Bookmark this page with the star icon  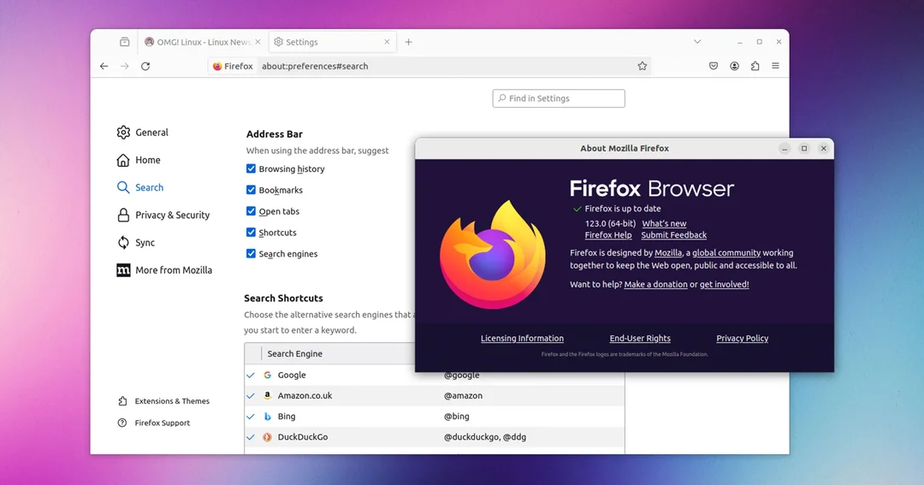click(x=643, y=66)
